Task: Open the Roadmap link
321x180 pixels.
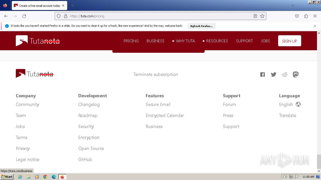Action: (x=88, y=115)
